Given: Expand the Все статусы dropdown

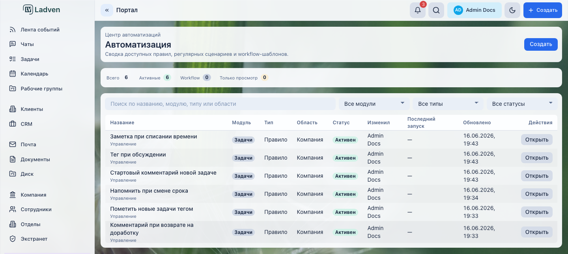Looking at the screenshot, I should pos(522,104).
